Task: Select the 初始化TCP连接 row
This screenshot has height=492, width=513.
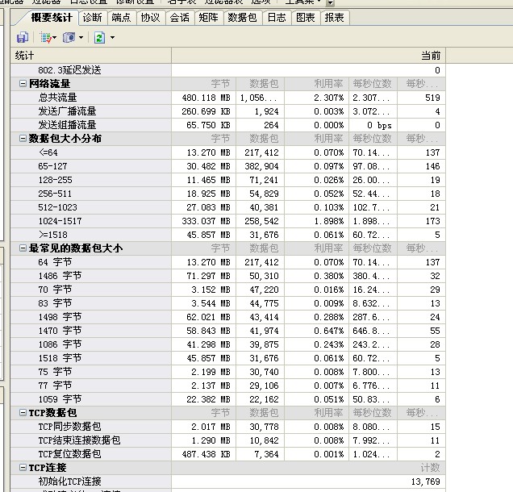Action: pyautogui.click(x=227, y=482)
